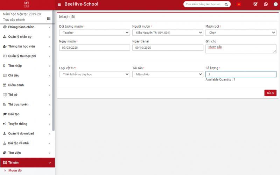Screen dimensions: 280x175
Task: Open the task checklist icon
Action: pos(255,4)
